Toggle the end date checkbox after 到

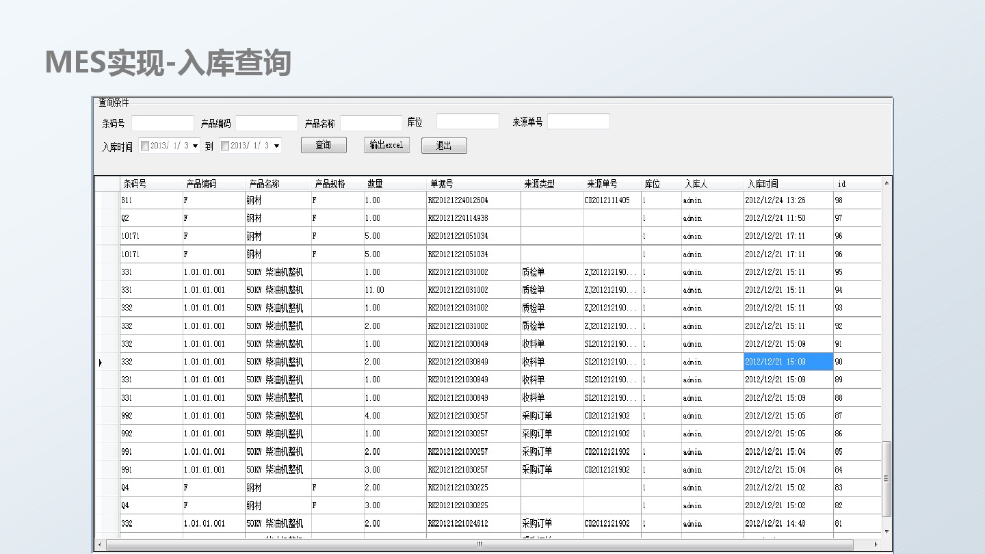225,146
